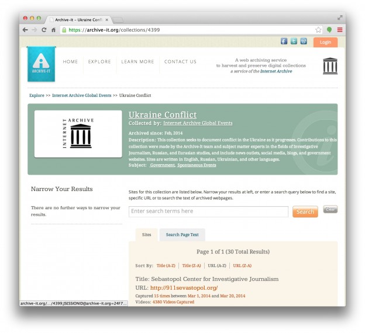Click the 15 times captures link
Image resolution: width=365 pixels, height=333 pixels.
tap(162, 296)
